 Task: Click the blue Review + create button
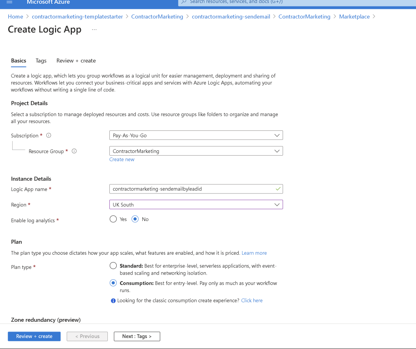[x=34, y=336]
